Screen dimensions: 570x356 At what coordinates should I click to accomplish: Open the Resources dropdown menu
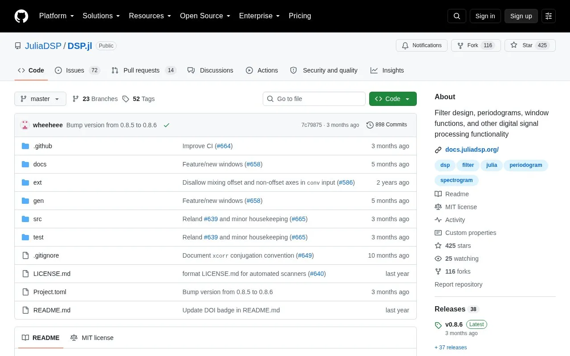pos(150,16)
